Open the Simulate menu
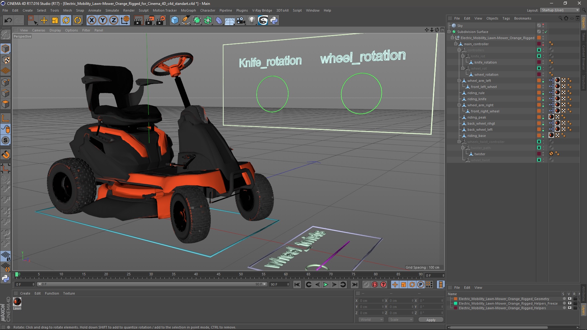The width and height of the screenshot is (587, 330). tap(112, 10)
